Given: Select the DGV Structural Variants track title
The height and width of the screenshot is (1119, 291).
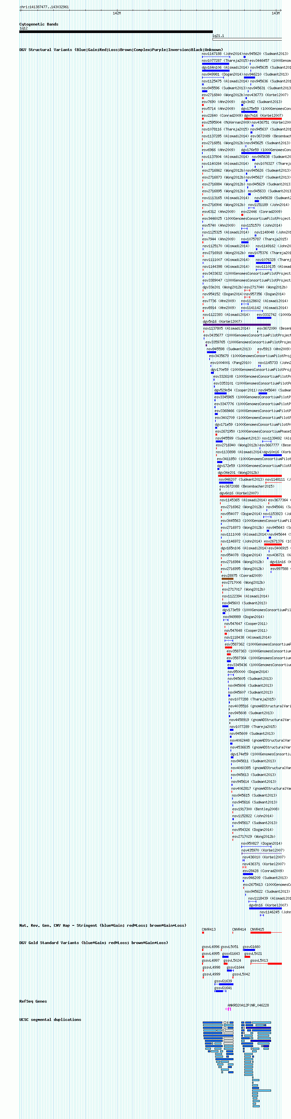Looking at the screenshot, I should tap(121, 49).
